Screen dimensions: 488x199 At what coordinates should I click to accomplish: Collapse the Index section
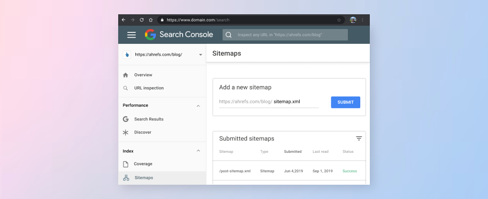198,151
